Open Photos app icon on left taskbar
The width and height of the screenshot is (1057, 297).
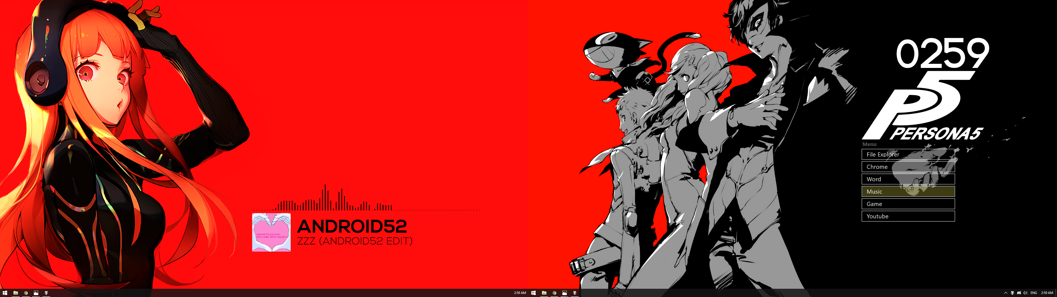[x=36, y=293]
